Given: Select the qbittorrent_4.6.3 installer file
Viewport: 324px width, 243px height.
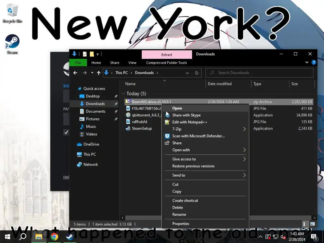Looking at the screenshot, I should click(146, 115).
